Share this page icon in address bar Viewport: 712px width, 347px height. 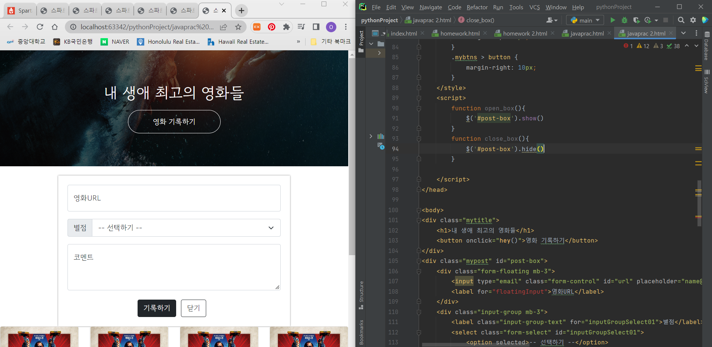223,27
